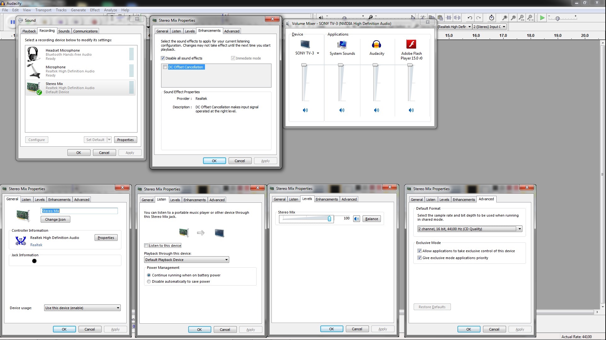The width and height of the screenshot is (606, 340).
Task: Click the Copy icon in Audacity toolbar
Action: pos(432,18)
